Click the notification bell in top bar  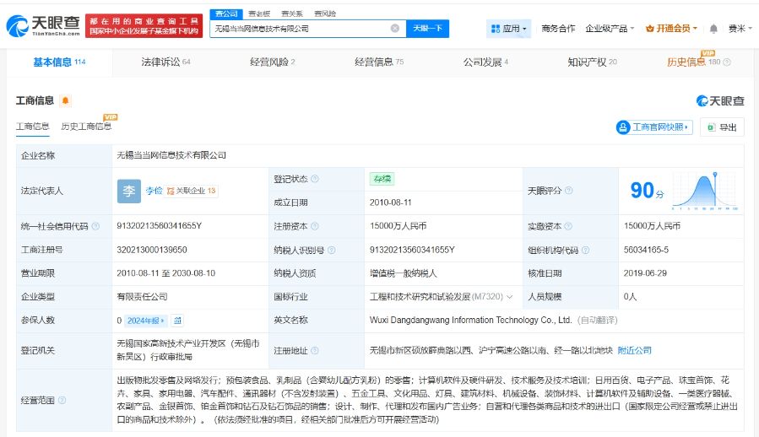pos(713,29)
